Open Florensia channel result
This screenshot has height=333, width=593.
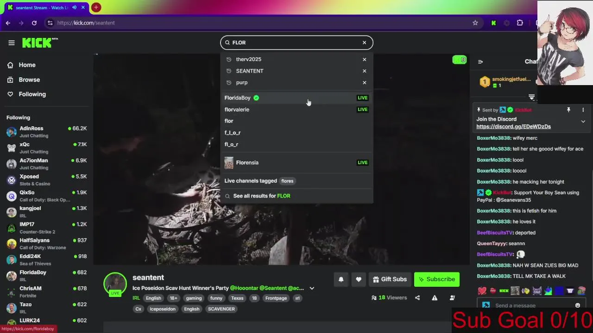[x=296, y=162]
